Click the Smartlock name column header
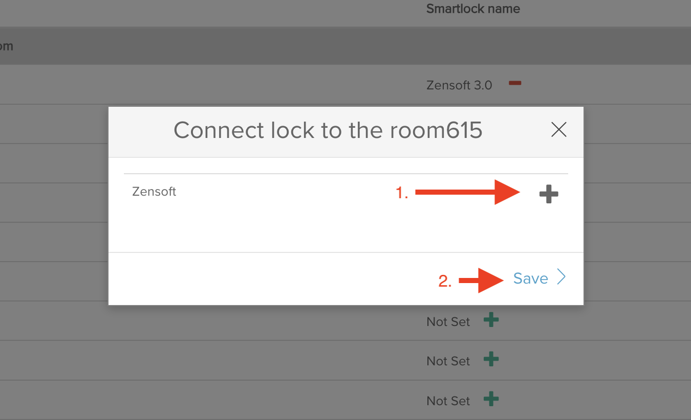Viewport: 691px width, 420px height. tap(472, 9)
